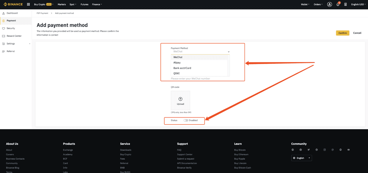Click the Security shield sidebar icon
This screenshot has width=368, height=173.
[4, 28]
